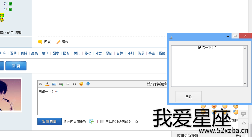Viewport: 252px width, 137px height.
Task: Insert code block with the <> icon
Action: point(74,84)
